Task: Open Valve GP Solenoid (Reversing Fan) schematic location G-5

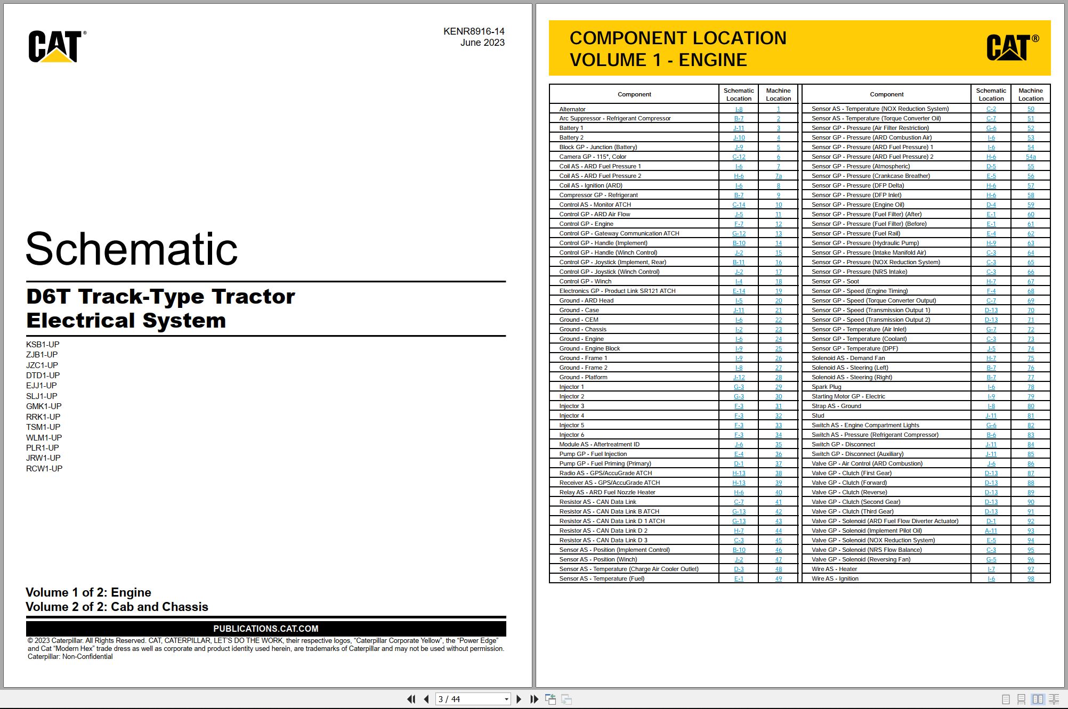Action: pyautogui.click(x=991, y=560)
